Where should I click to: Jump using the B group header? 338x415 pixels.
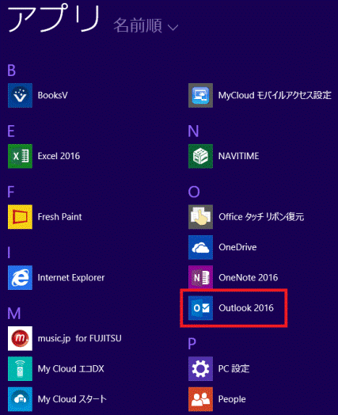[x=12, y=70]
